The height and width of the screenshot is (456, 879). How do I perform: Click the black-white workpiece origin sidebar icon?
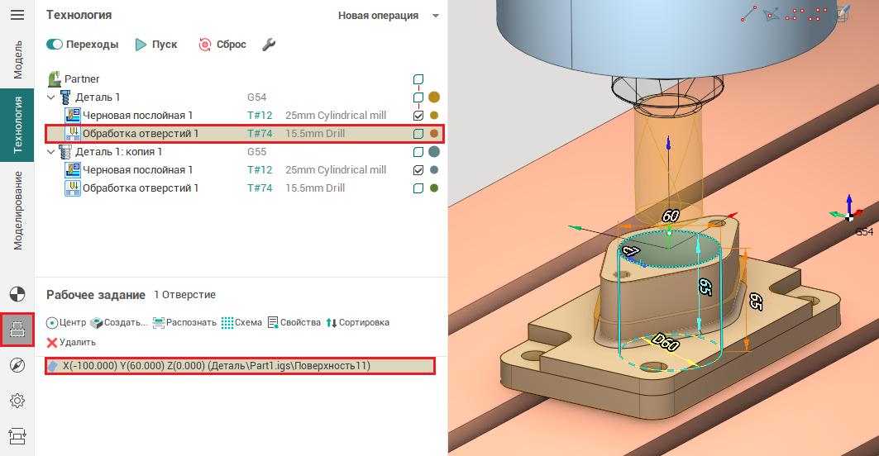click(17, 293)
